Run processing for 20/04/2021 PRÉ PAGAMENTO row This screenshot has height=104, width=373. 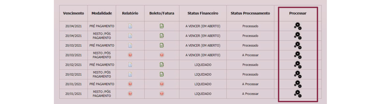(298, 26)
